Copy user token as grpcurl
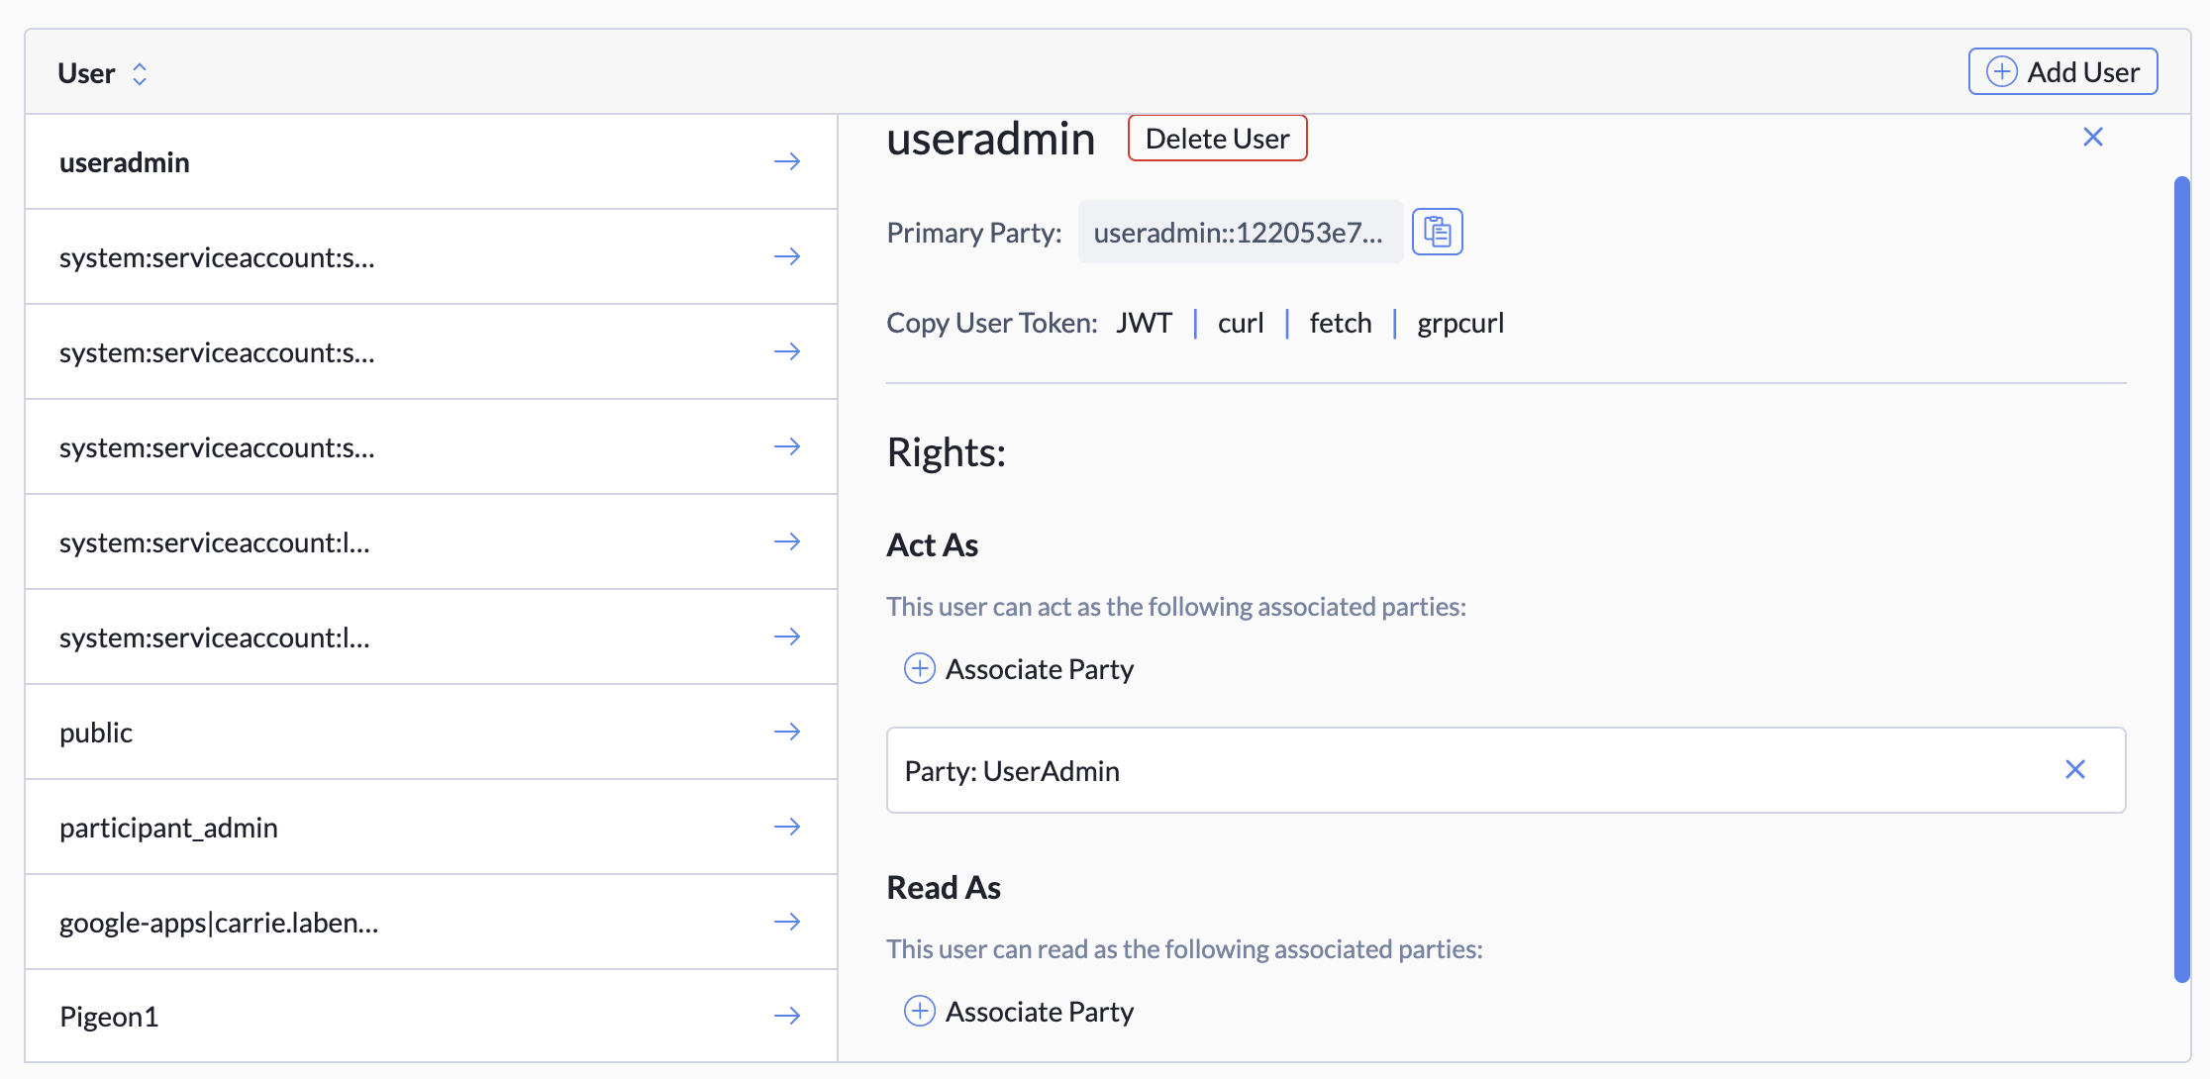The height and width of the screenshot is (1079, 2210). pyautogui.click(x=1460, y=322)
